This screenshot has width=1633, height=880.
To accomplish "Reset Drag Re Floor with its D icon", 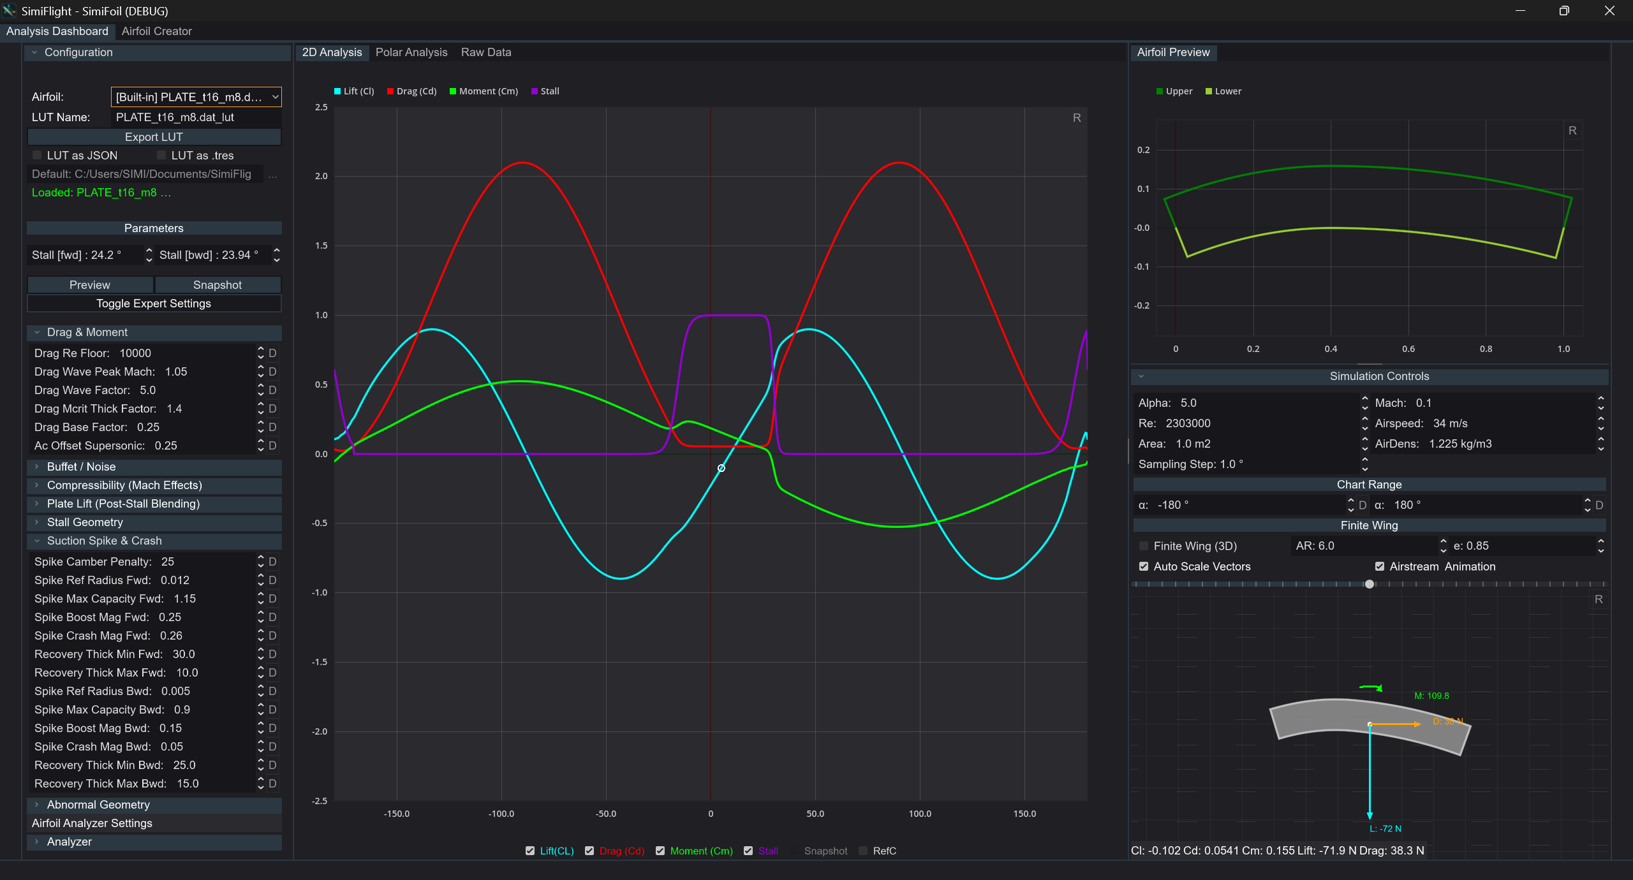I will pyautogui.click(x=272, y=353).
